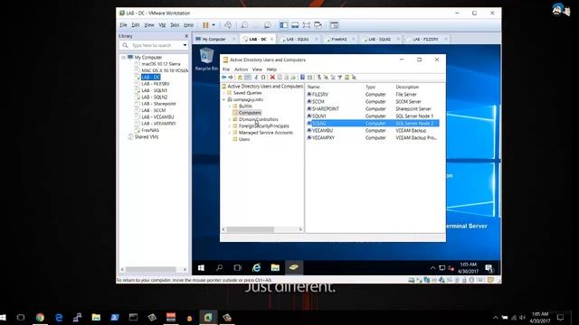This screenshot has height=325, width=579.
Task: Select macOS 10.12 Sierra in Library
Action: 161,64
